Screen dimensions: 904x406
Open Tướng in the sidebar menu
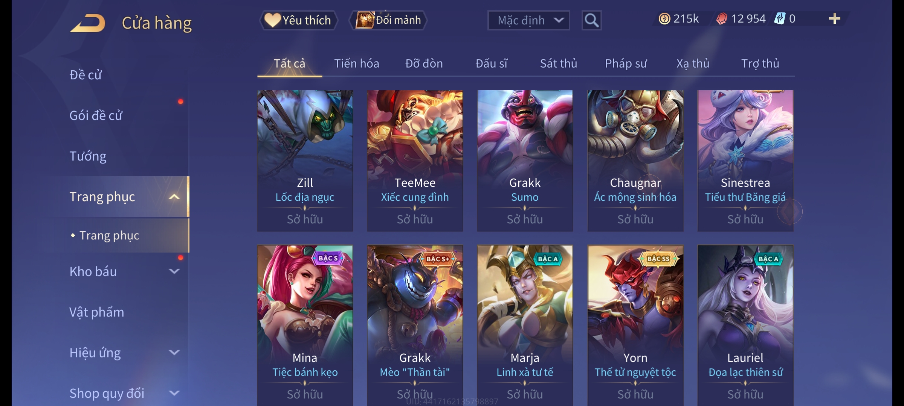[x=88, y=156]
